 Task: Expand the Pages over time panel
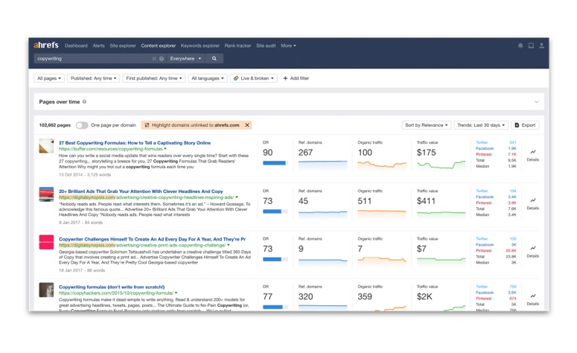tap(536, 102)
